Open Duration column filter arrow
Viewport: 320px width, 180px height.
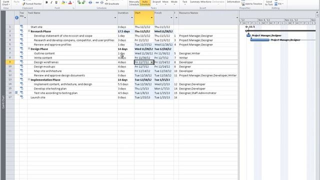(x=132, y=18)
